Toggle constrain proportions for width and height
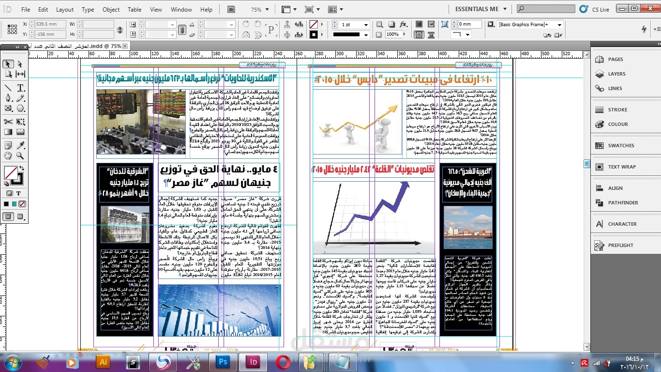Viewport: 661px width, 372px height. (120, 29)
